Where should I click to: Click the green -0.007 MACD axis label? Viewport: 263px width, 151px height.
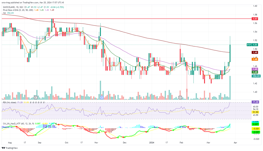coord(256,132)
